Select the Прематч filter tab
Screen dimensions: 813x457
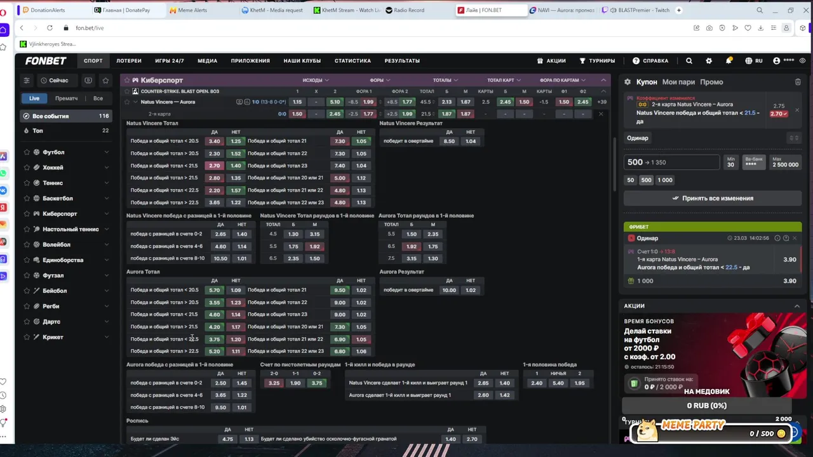66,98
